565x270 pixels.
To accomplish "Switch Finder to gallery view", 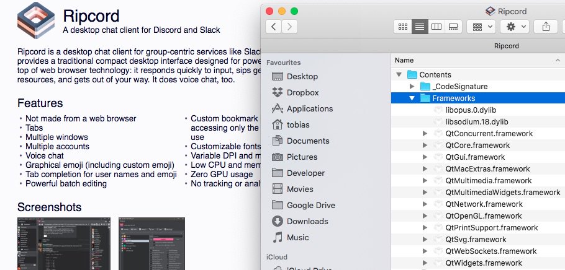I will (x=453, y=27).
